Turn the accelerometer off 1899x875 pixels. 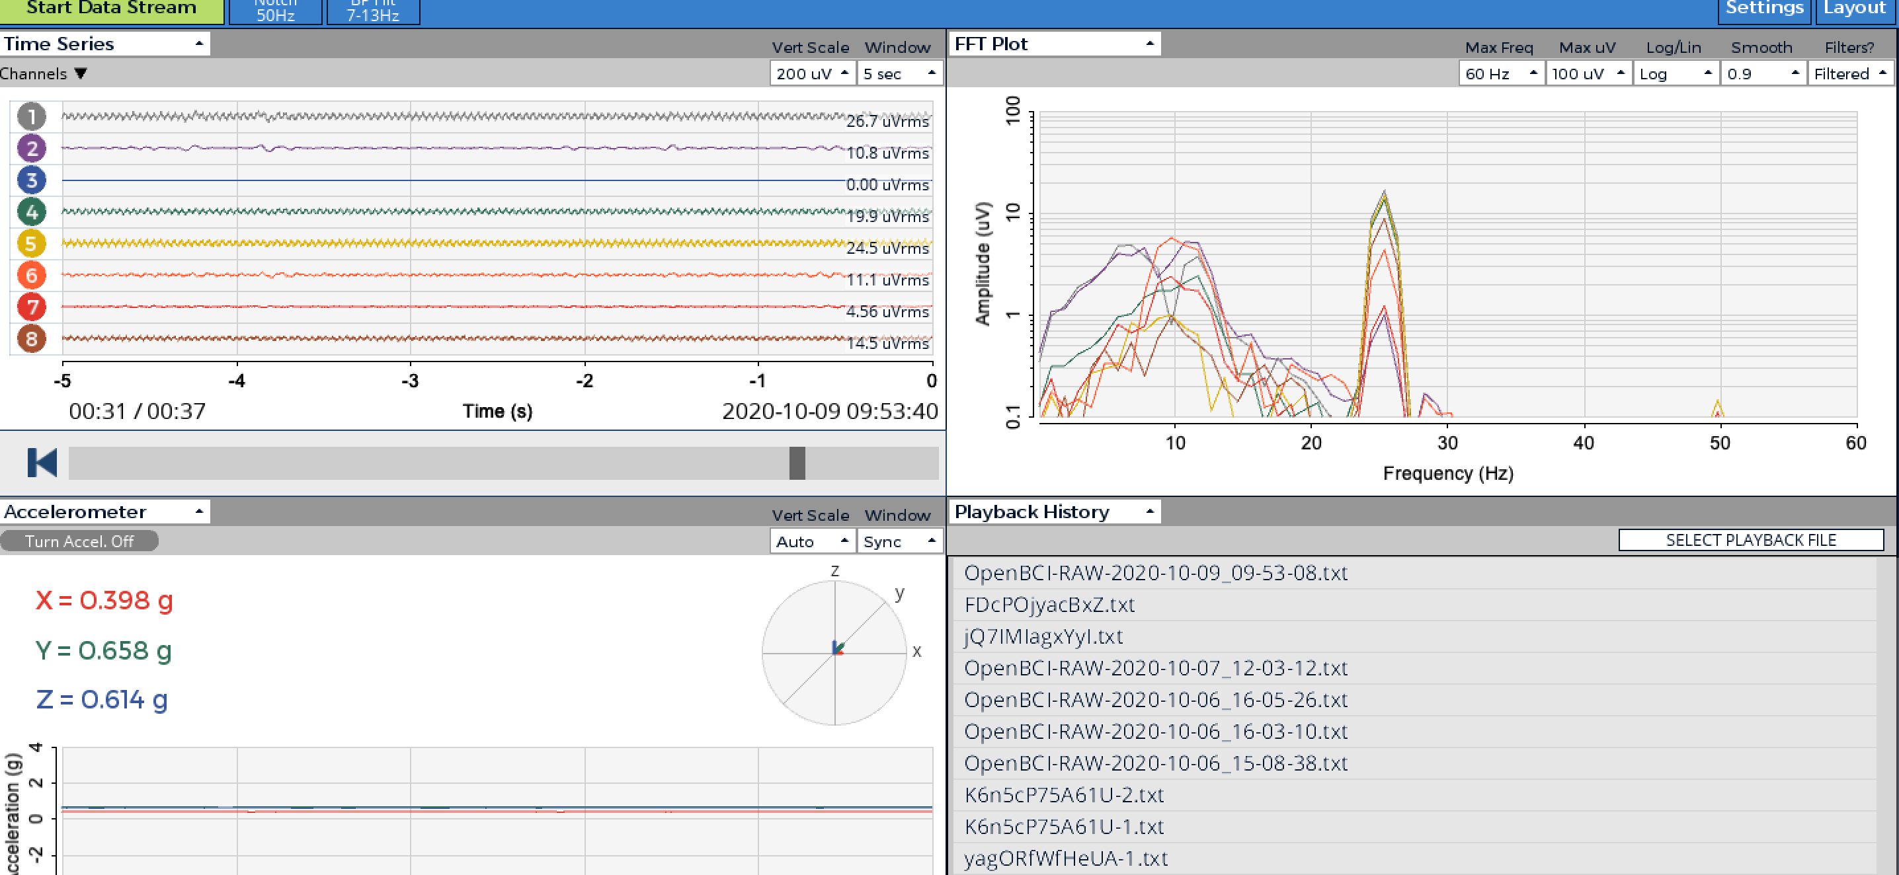(79, 541)
